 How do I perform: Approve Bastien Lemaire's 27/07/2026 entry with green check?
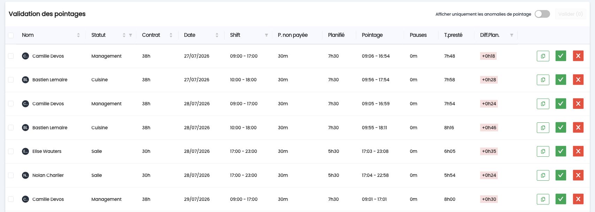tap(560, 80)
